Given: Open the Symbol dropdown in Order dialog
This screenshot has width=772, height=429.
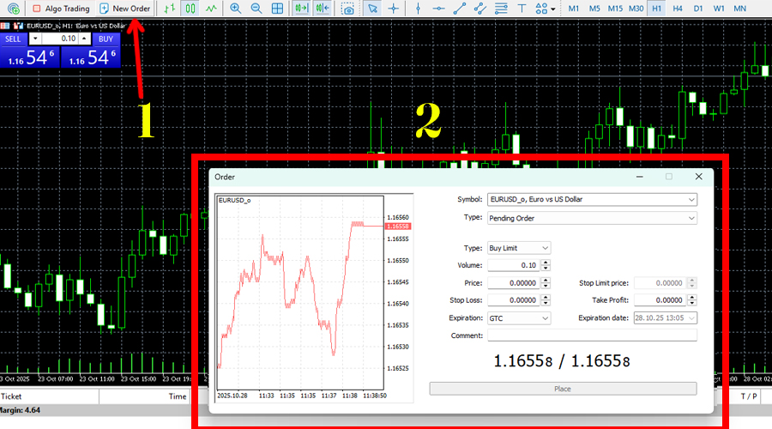Looking at the screenshot, I should point(591,199).
